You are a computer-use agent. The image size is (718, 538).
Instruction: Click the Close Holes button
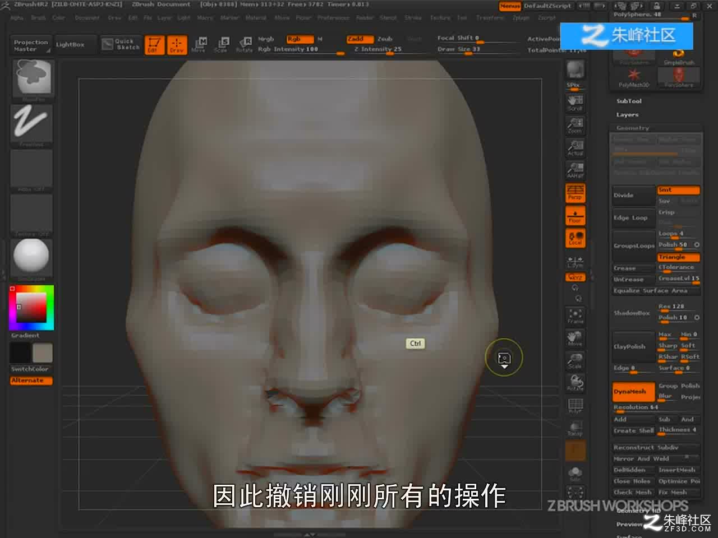634,481
